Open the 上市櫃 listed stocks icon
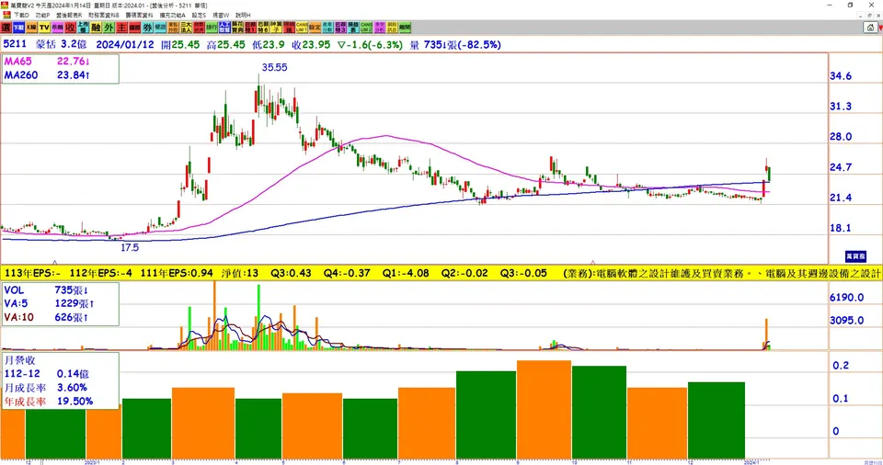 (x=84, y=27)
